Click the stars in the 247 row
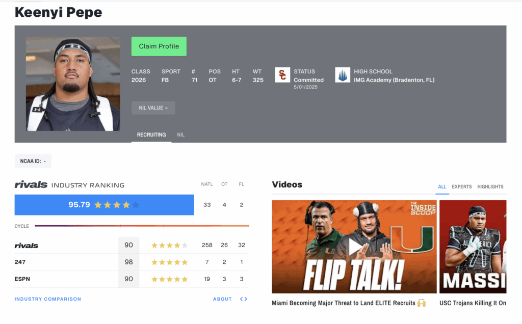 [169, 262]
